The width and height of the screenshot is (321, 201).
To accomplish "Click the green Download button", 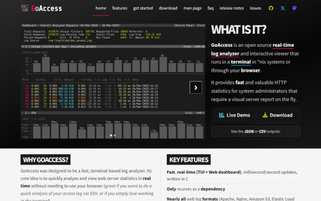I will coord(277,115).
